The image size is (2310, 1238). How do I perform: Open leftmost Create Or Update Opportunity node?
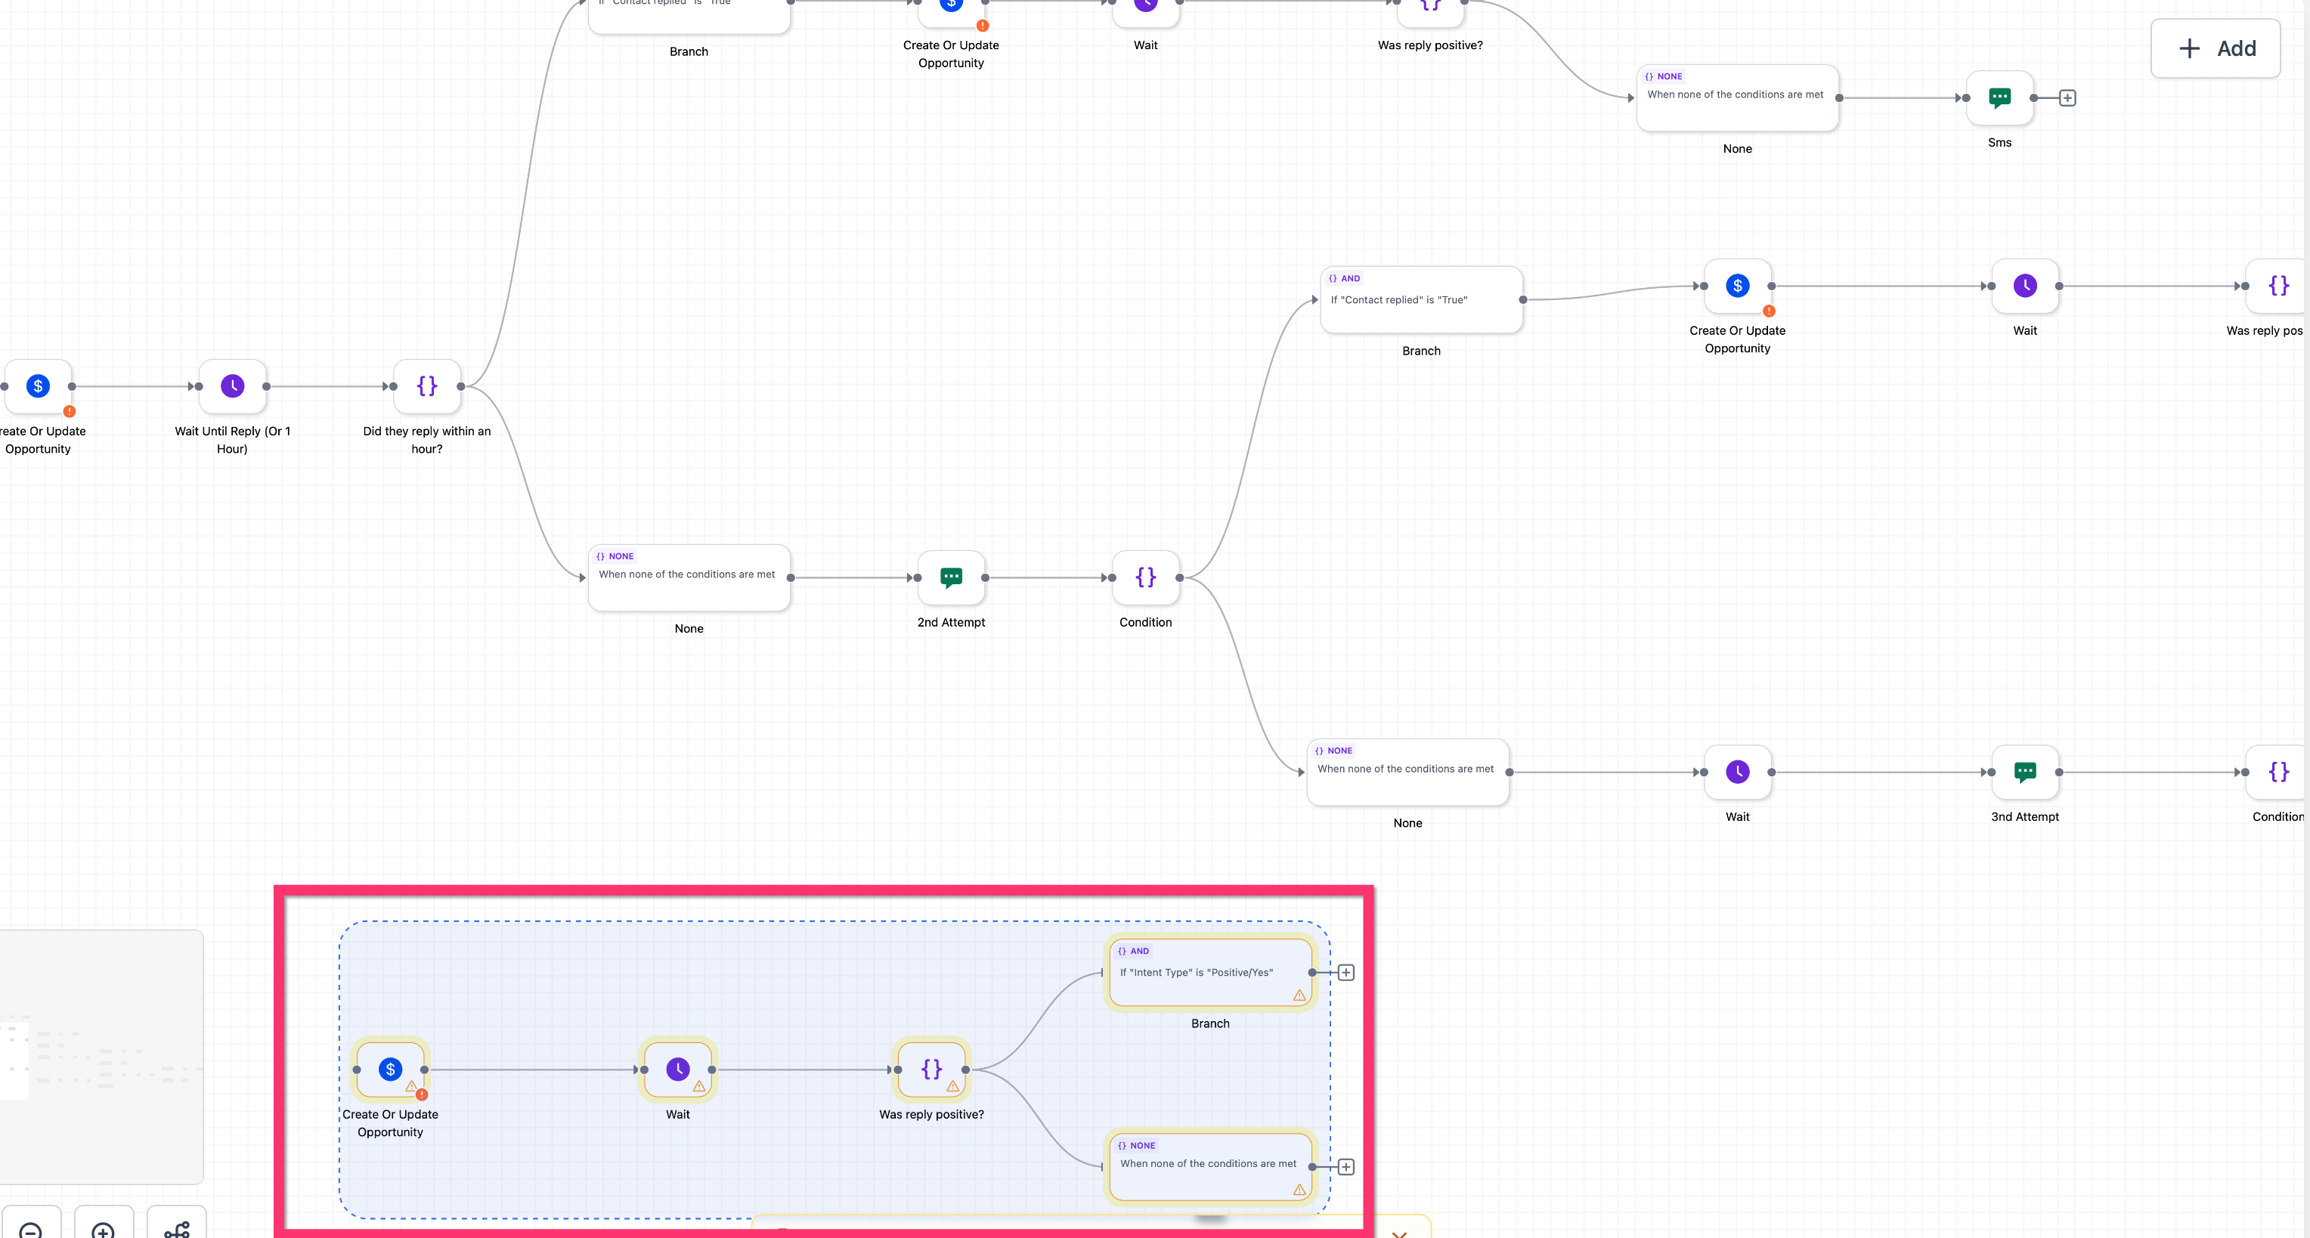tap(38, 386)
